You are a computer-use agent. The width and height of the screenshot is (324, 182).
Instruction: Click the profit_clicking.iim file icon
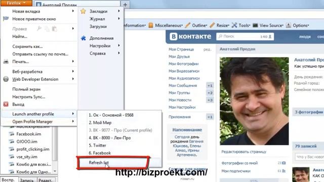point(12,149)
